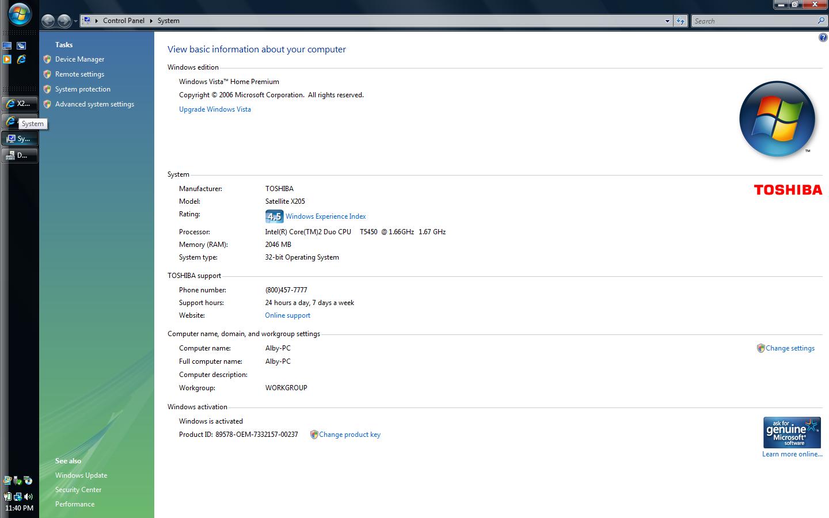
Task: Click Show Desktop quick launch icon
Action: 7,46
